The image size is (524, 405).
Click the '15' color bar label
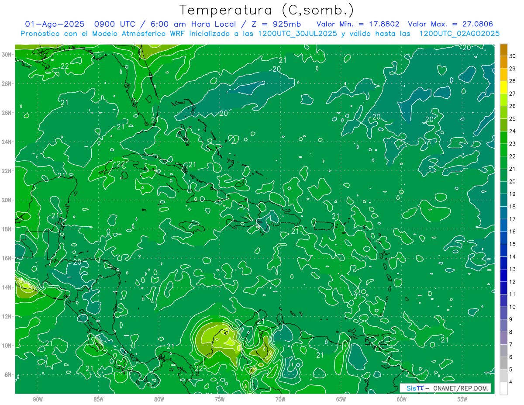tap(513, 244)
